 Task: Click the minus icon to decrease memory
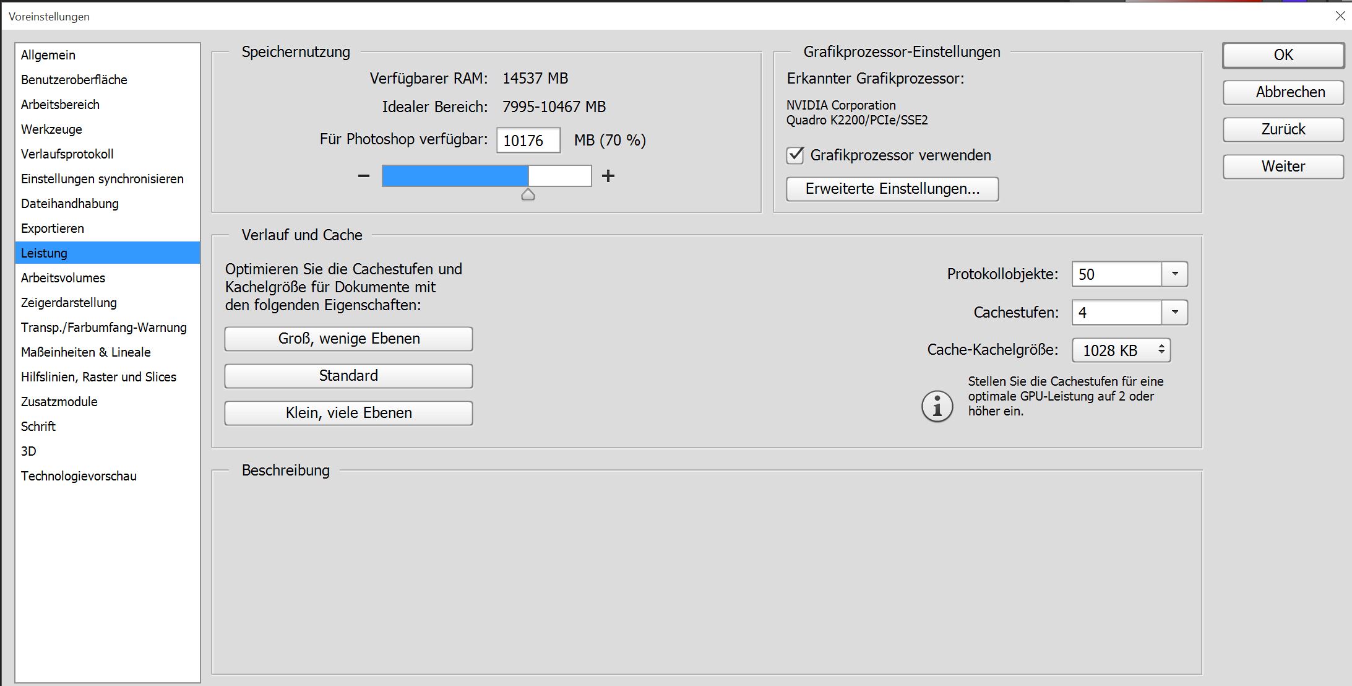[x=364, y=176]
